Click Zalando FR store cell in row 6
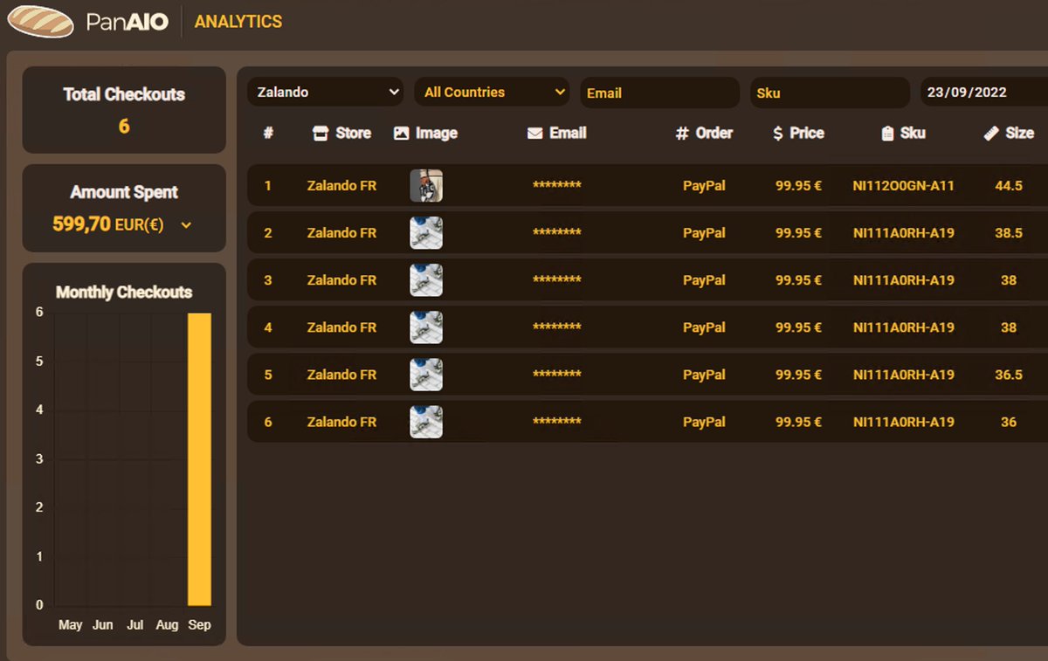This screenshot has width=1048, height=661. pos(341,422)
